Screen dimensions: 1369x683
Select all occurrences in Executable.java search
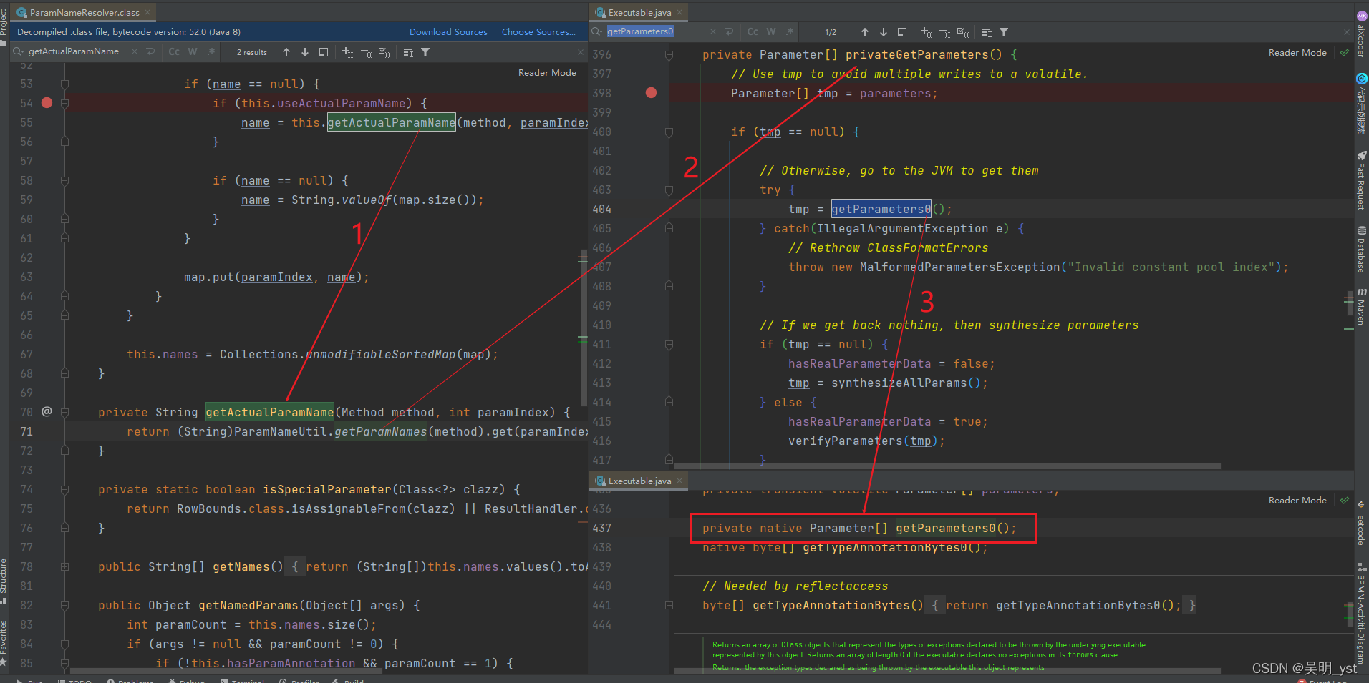963,32
